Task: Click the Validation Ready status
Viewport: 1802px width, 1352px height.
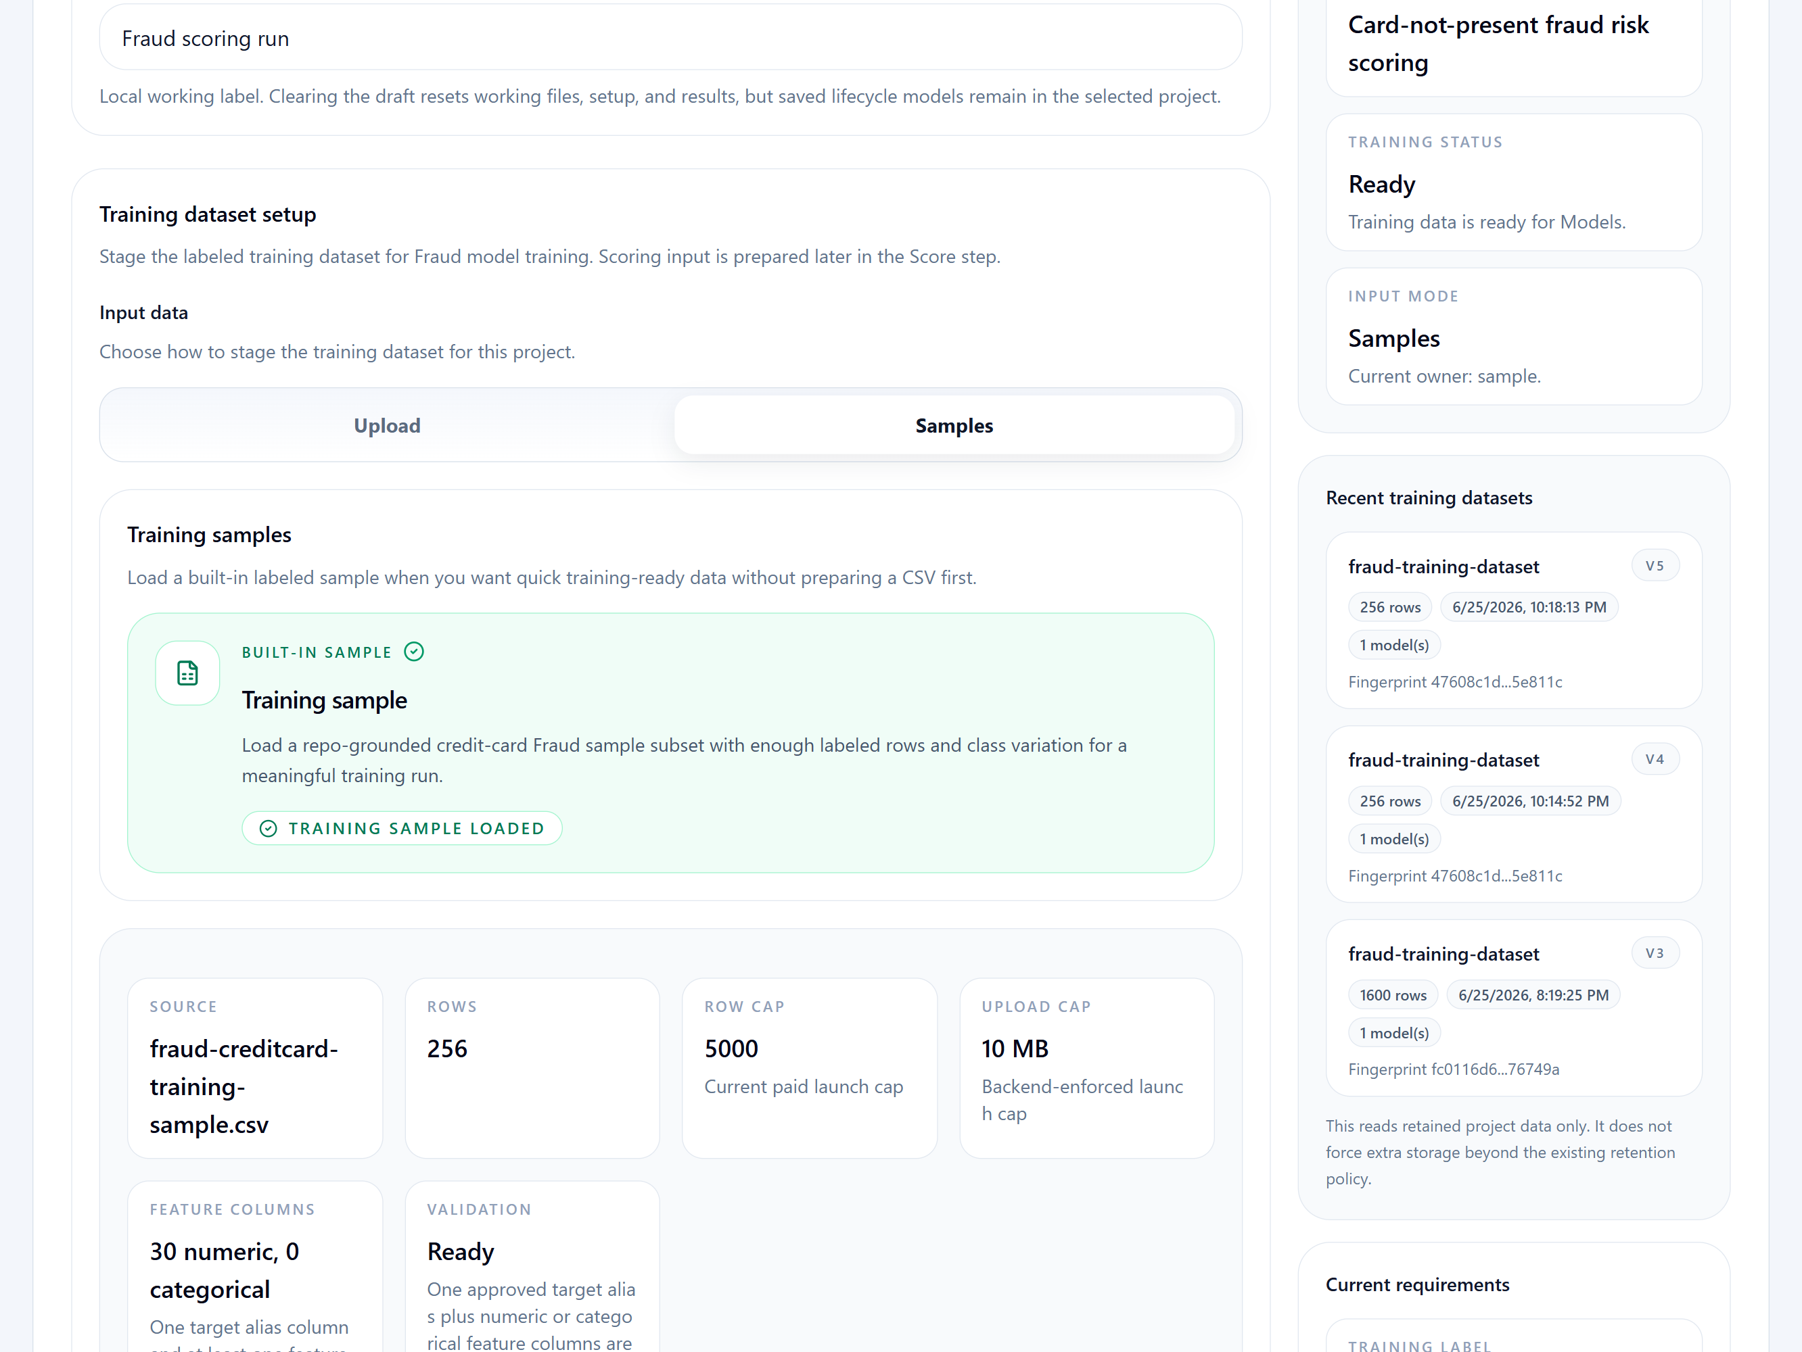Action: [460, 1252]
